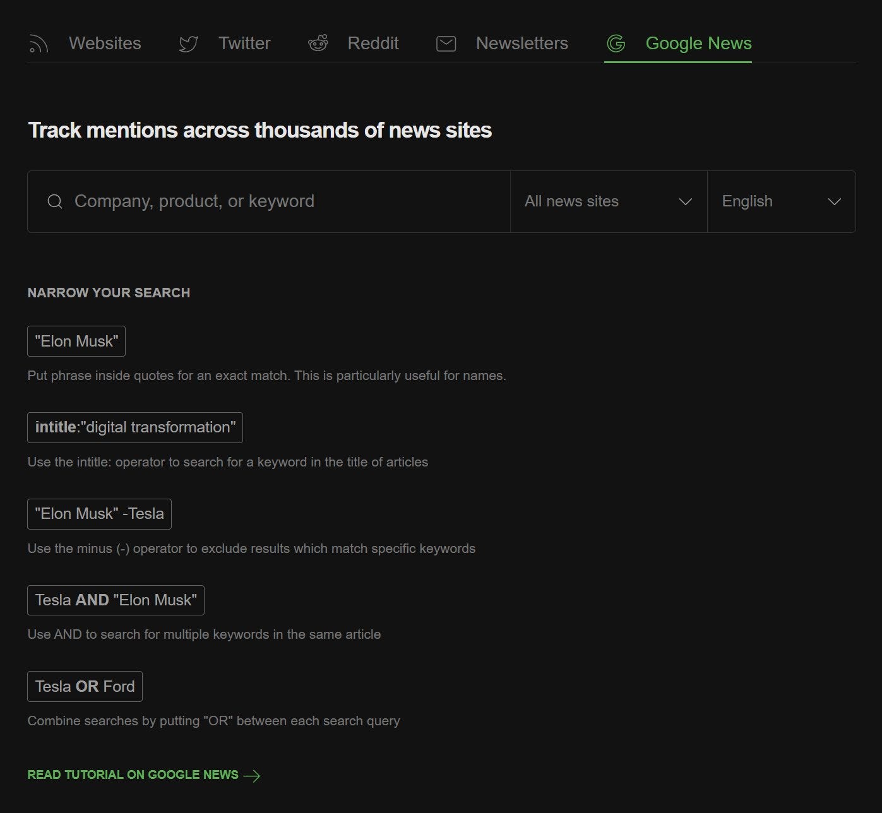Click the arrow icon beside the Google News tutorial link
882x813 pixels.
point(252,776)
